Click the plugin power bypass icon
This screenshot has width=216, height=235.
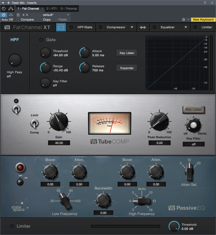[4, 15]
